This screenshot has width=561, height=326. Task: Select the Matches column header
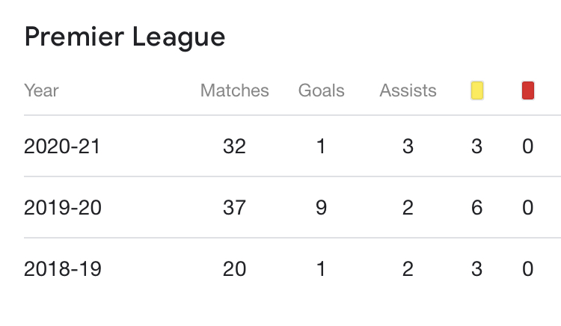point(234,91)
